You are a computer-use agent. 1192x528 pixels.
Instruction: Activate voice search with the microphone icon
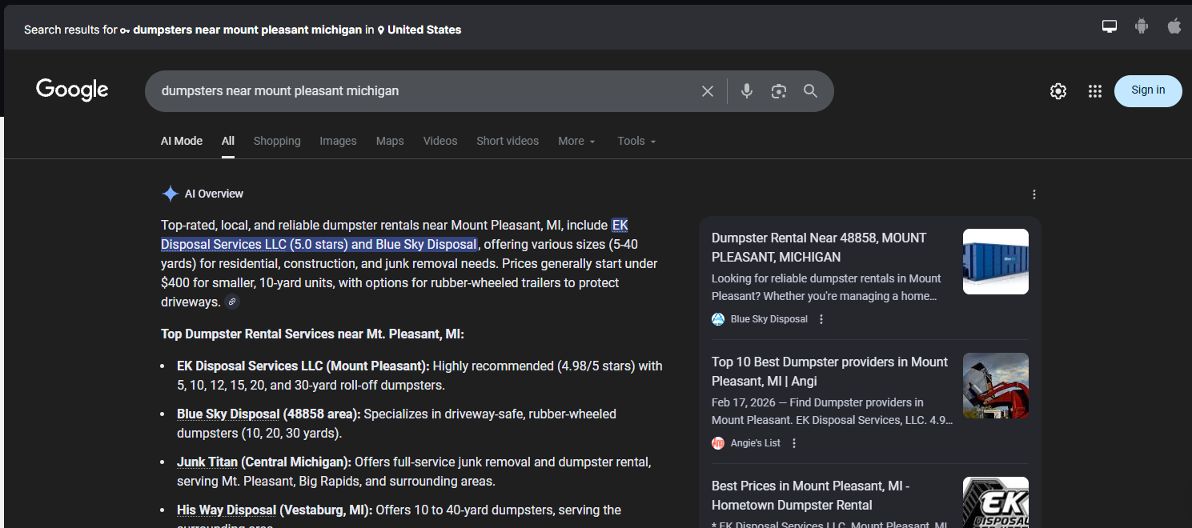tap(746, 90)
